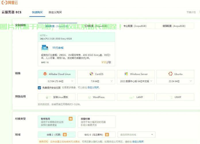Choose the LAMP preinstalled app

pos(136,97)
